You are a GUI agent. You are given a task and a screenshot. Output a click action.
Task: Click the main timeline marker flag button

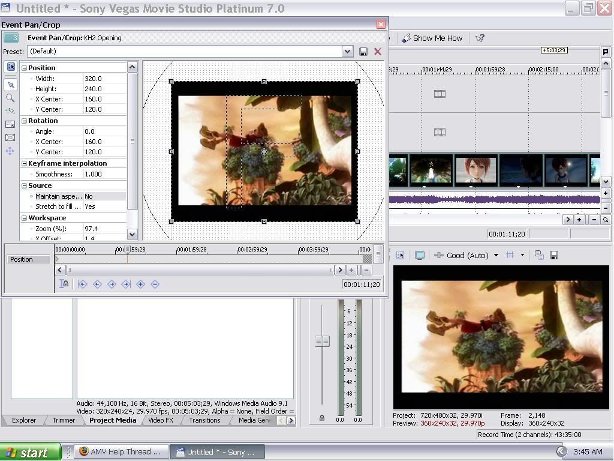tap(606, 52)
